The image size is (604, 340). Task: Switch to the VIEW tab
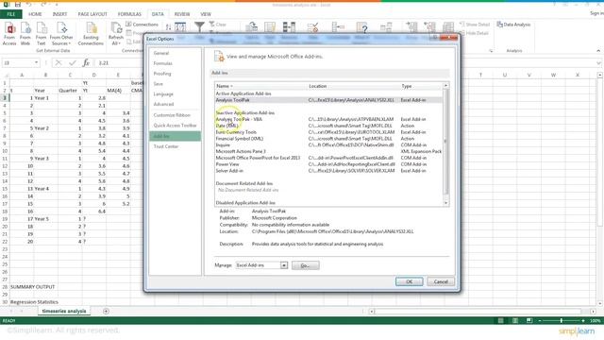click(x=206, y=14)
